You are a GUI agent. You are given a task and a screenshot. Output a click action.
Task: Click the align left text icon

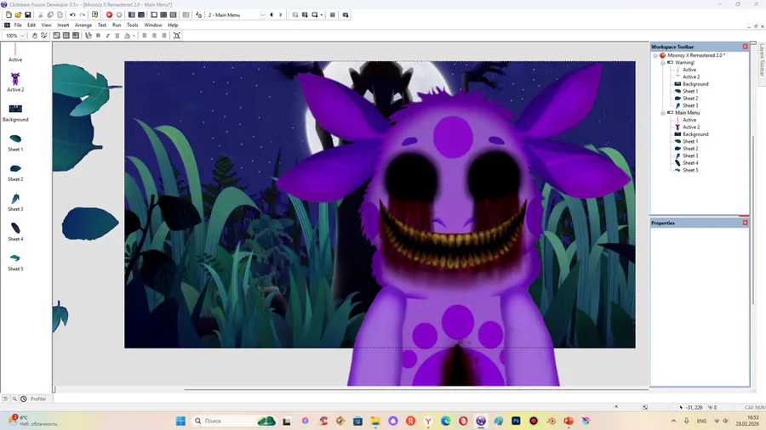[x=145, y=36]
